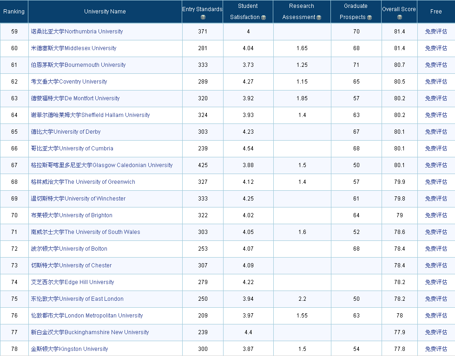Select ranking number 70

pos(14,215)
